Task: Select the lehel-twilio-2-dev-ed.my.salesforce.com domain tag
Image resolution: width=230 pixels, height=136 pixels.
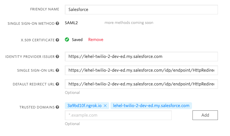Action: coord(151,106)
